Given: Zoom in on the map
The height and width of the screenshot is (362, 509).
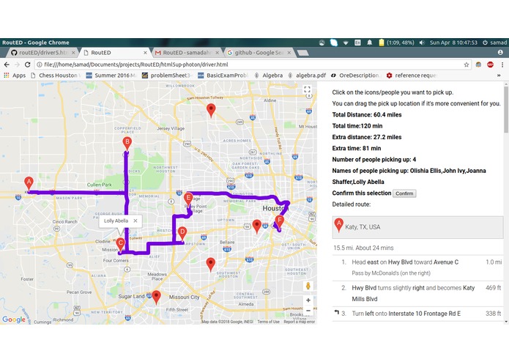Looking at the screenshot, I should pyautogui.click(x=308, y=300).
